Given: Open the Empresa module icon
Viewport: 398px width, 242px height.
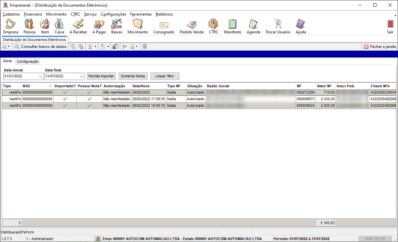Looking at the screenshot, I should 11,26.
